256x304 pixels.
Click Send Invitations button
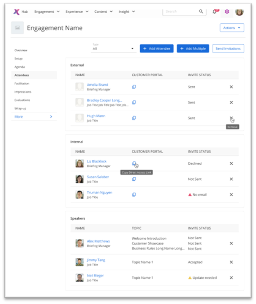click(x=228, y=48)
